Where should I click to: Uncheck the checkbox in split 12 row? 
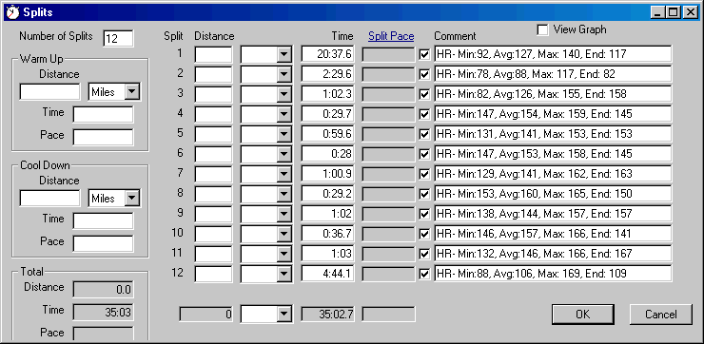pos(424,274)
